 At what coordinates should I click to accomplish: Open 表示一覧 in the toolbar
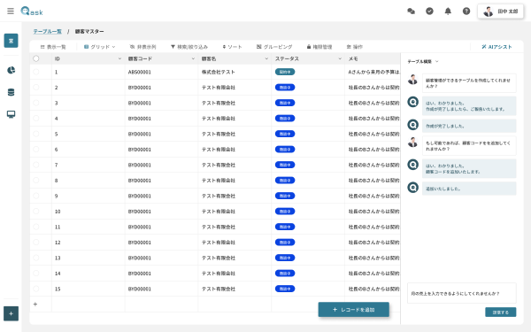pyautogui.click(x=53, y=47)
